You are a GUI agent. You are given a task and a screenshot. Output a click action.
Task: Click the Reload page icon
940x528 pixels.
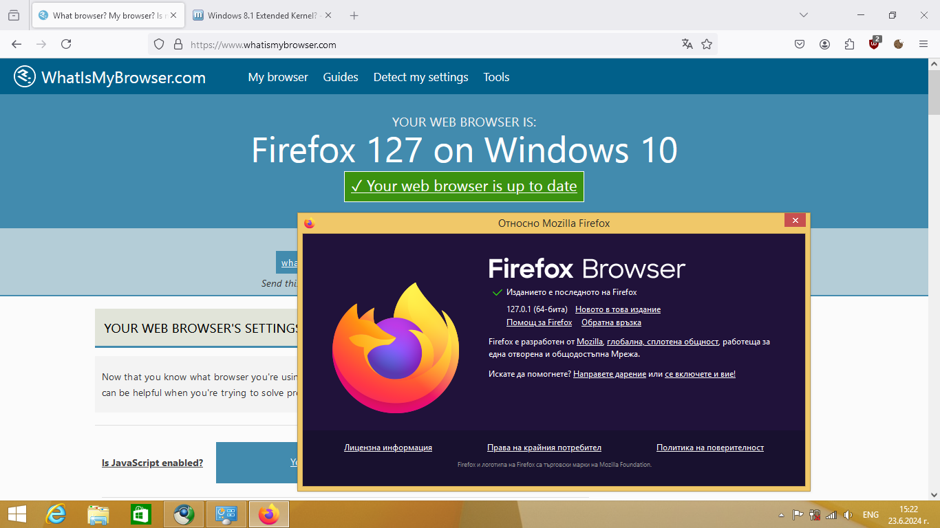click(66, 44)
